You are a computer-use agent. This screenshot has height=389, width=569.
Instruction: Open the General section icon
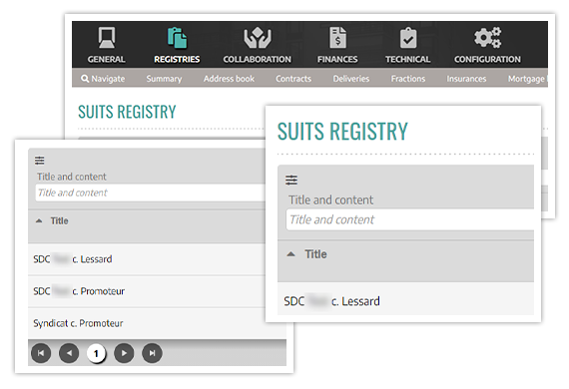(x=107, y=38)
